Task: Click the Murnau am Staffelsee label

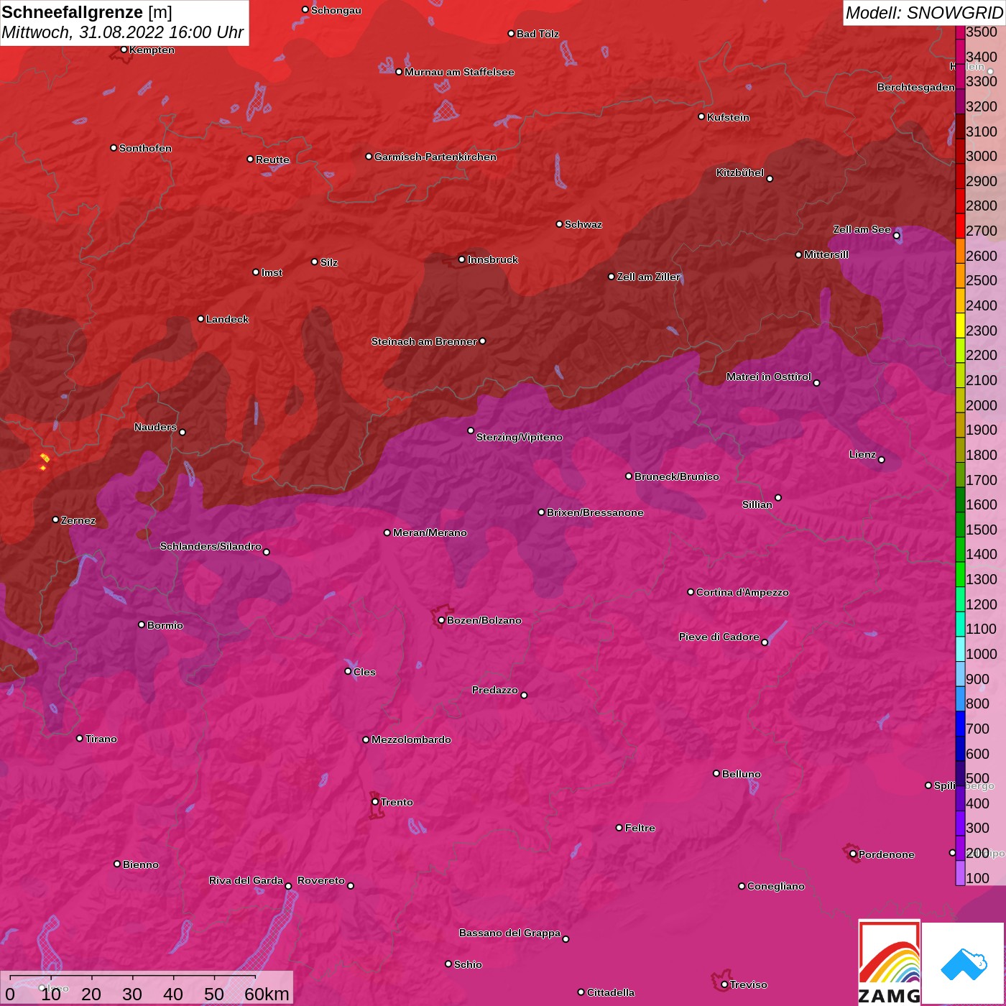Action: [459, 72]
